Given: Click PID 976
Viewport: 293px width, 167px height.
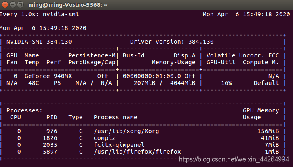Looking at the screenshot, I should point(52,131).
